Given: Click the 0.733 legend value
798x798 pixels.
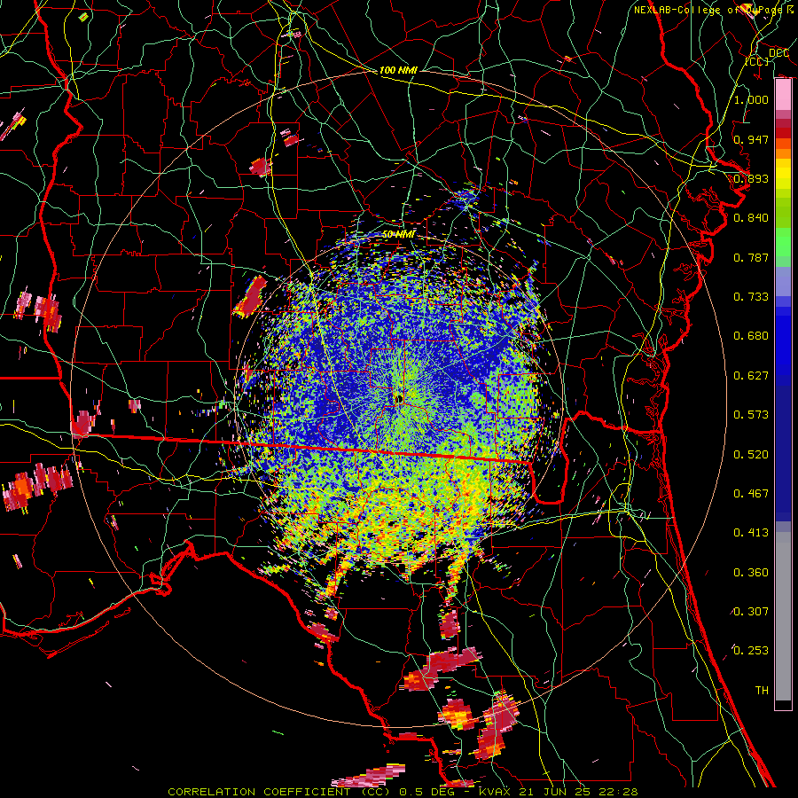Looking at the screenshot, I should tap(751, 297).
